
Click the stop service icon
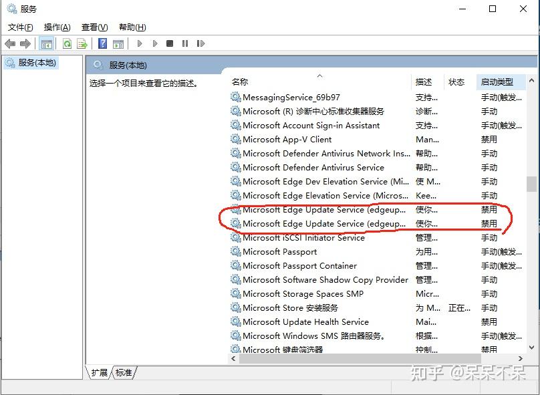point(169,43)
